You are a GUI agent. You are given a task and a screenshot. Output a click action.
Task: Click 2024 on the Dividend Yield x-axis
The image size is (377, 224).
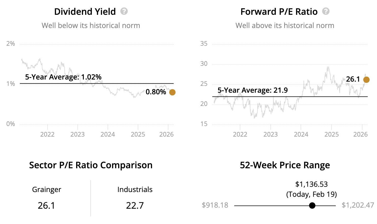(108, 134)
